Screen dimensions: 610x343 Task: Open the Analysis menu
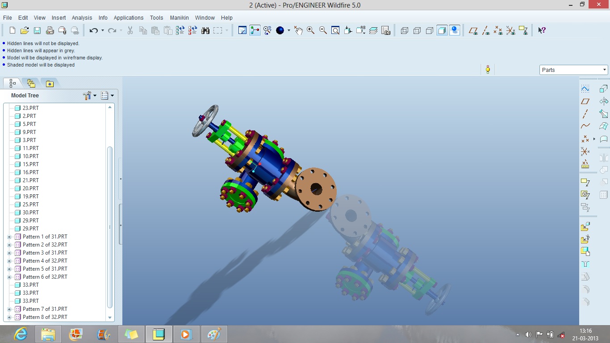[x=82, y=18]
